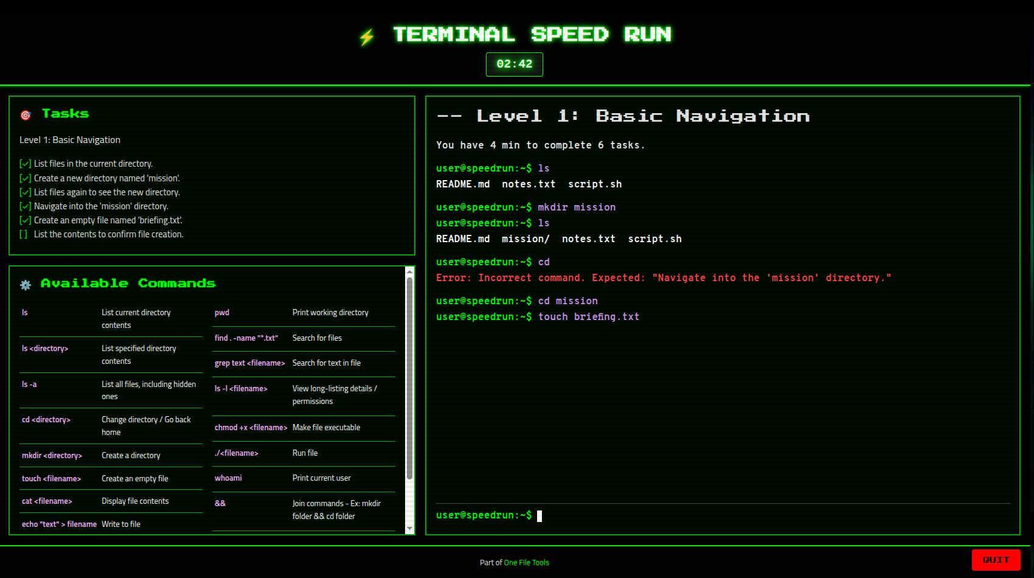Click the Level 1: Basic Navigation terminal heading

pos(623,116)
